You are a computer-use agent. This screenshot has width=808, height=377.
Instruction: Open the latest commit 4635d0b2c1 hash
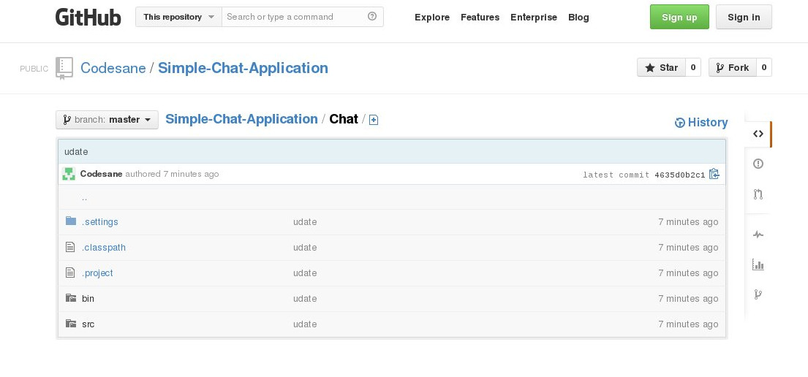[680, 175]
